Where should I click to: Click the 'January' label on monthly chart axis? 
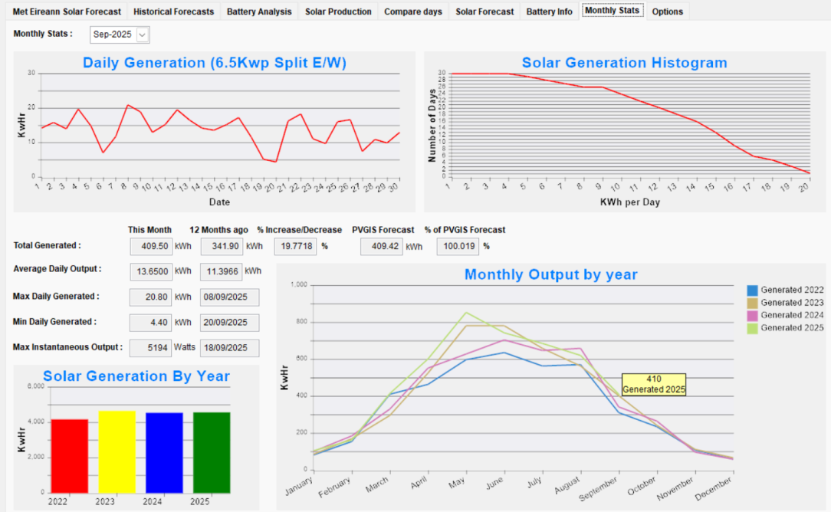click(x=299, y=486)
